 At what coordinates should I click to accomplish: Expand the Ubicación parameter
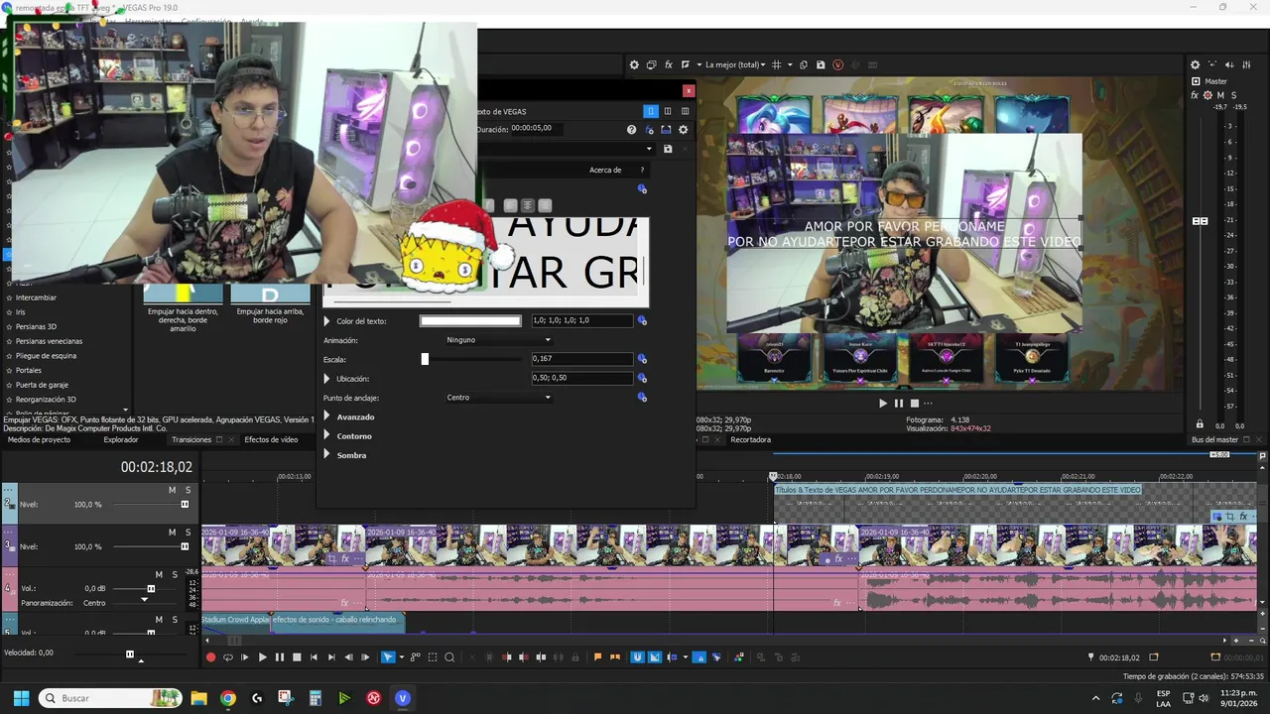[x=326, y=379]
